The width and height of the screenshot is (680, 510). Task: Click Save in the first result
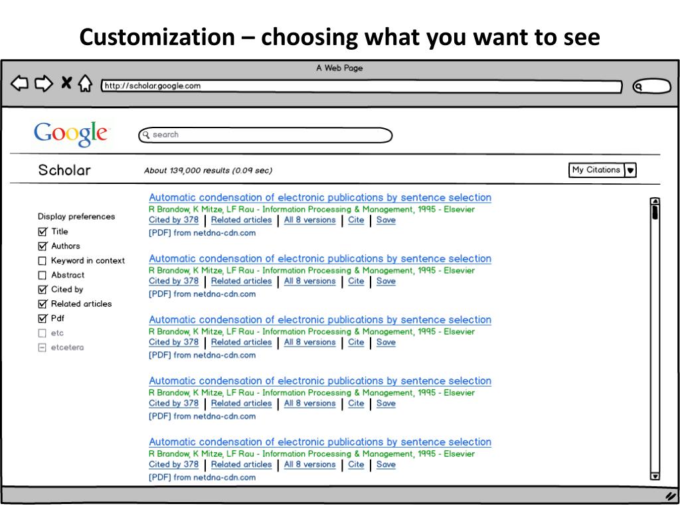pos(386,220)
